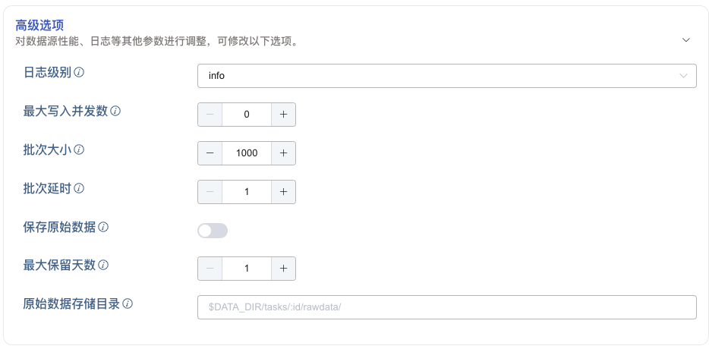
Task: Increase 批次大小 with plus button
Action: tap(283, 153)
